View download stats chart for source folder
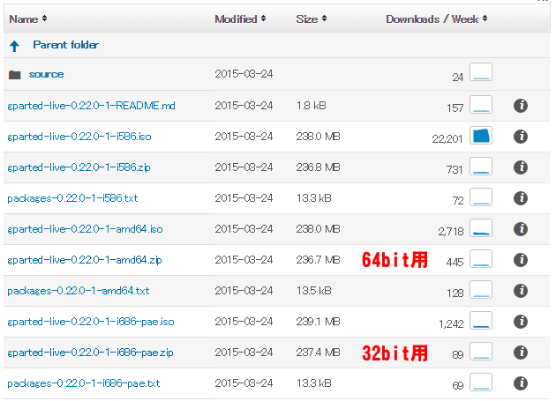This screenshot has width=556, height=401. coord(481,72)
